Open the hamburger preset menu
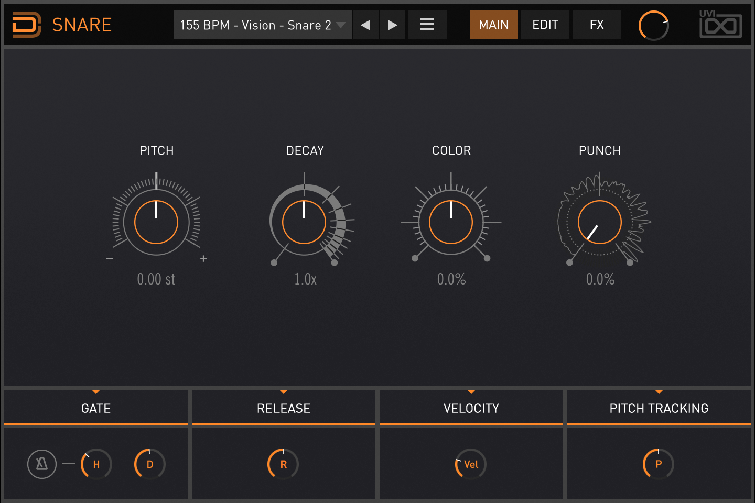The height and width of the screenshot is (503, 755). click(x=427, y=25)
